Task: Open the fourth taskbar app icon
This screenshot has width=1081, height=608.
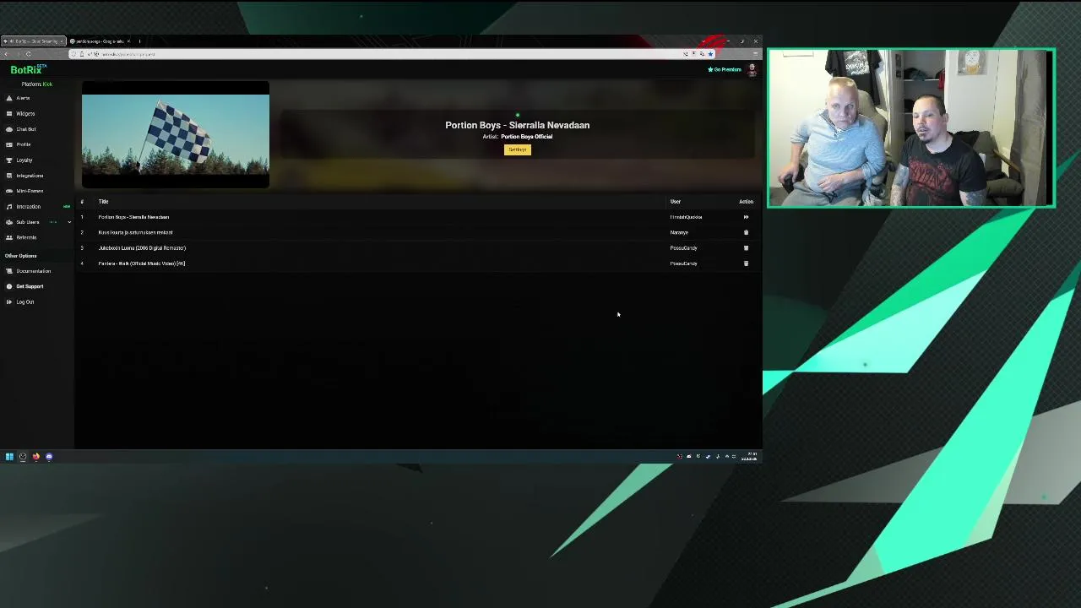Action: (49, 457)
